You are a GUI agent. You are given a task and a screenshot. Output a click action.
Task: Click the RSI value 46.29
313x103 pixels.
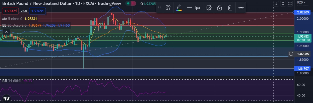point(28,81)
